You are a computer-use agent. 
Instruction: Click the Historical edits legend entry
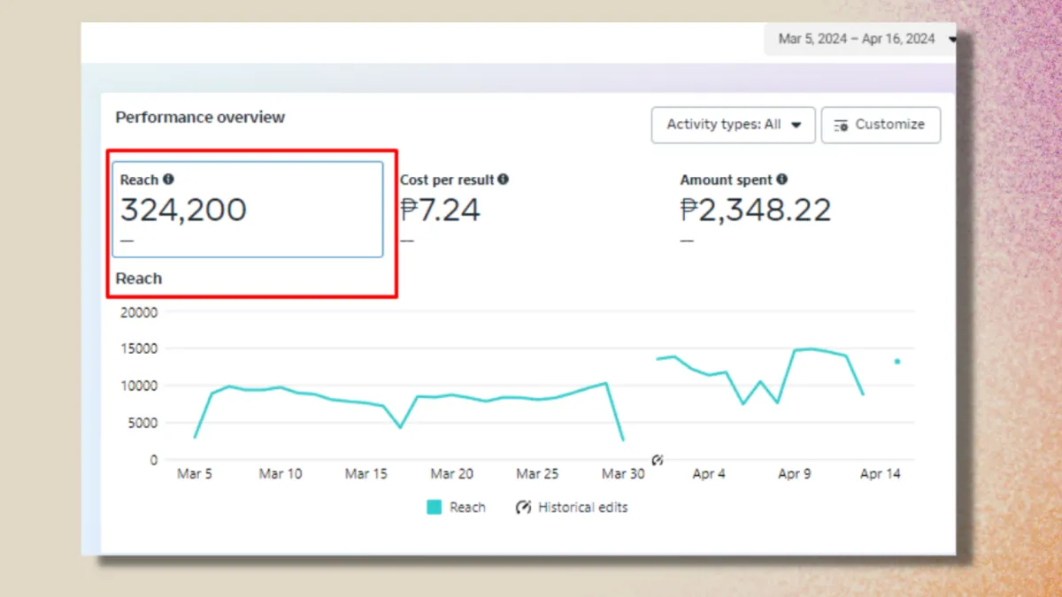point(572,508)
